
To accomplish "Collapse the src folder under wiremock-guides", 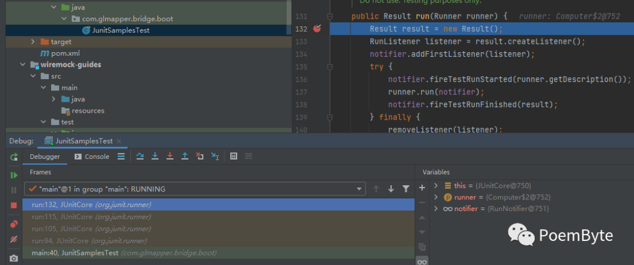I will pyautogui.click(x=33, y=76).
